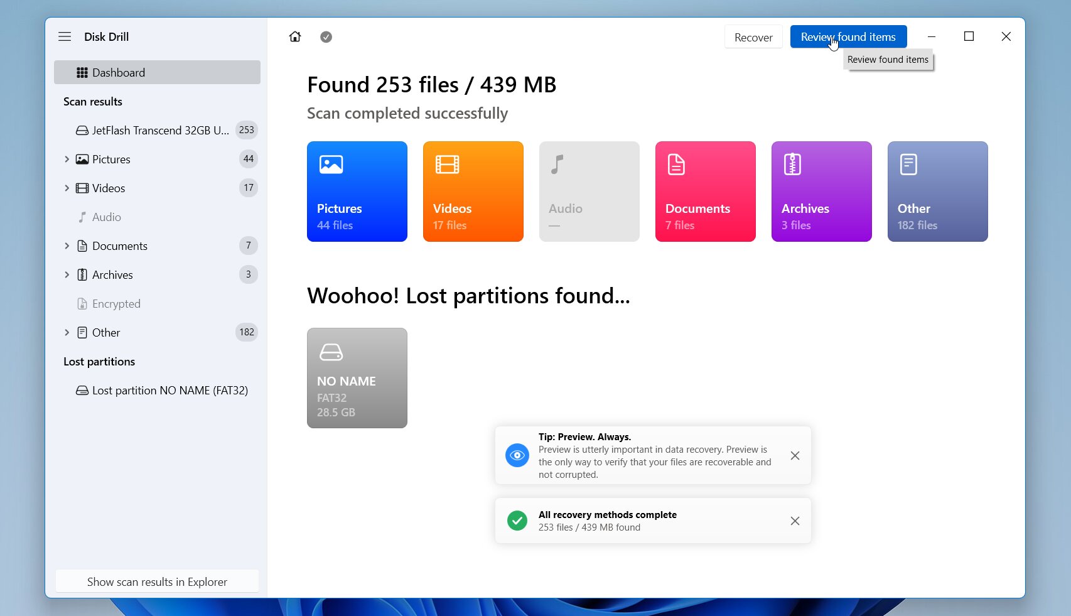The height and width of the screenshot is (616, 1071).
Task: Click the Scan results section header
Action: click(93, 102)
